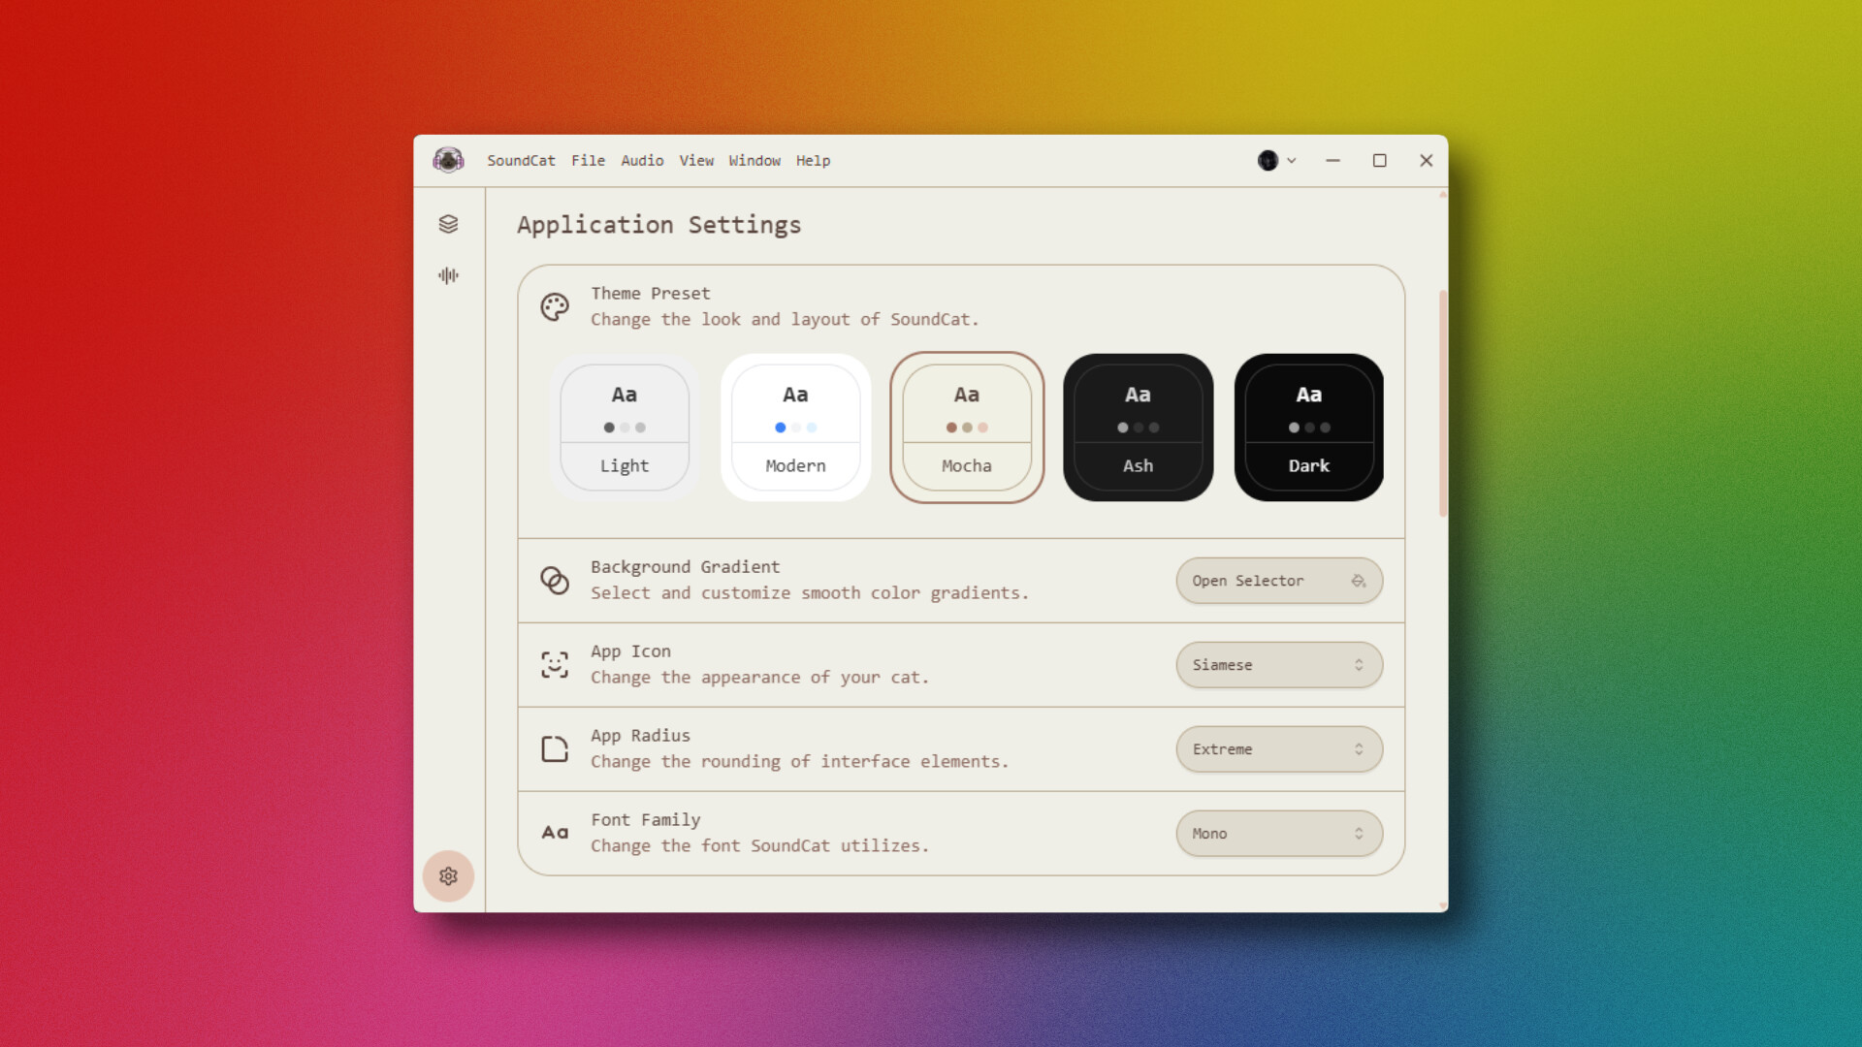This screenshot has width=1862, height=1047.
Task: Open the Window menu
Action: [x=754, y=161]
